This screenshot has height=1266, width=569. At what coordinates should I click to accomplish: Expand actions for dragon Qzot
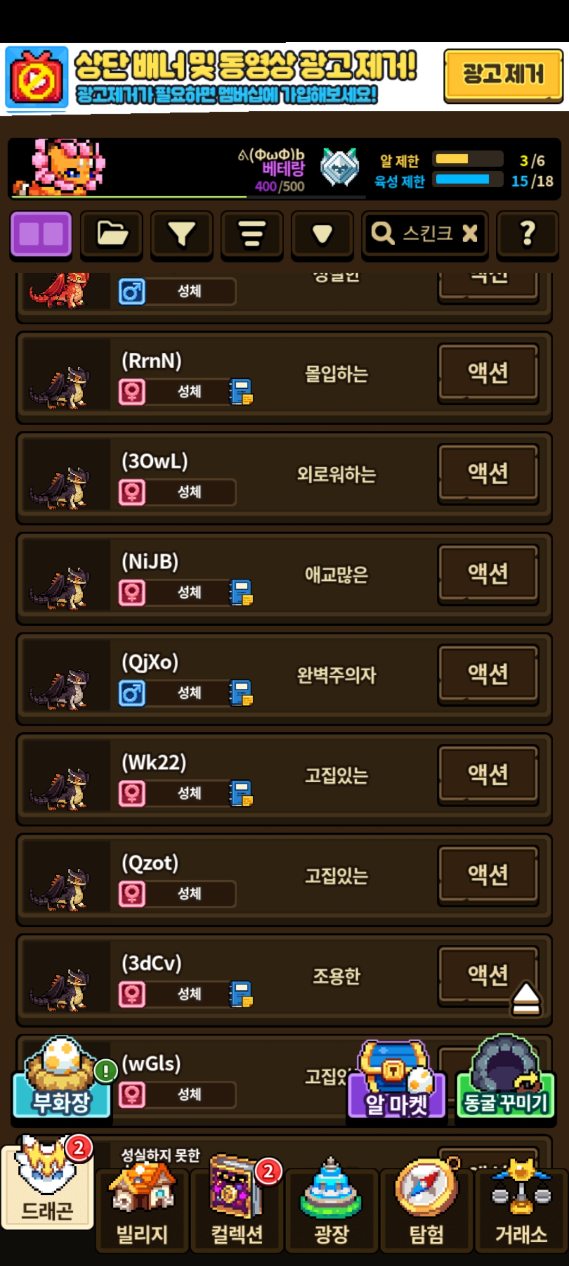[x=488, y=875]
